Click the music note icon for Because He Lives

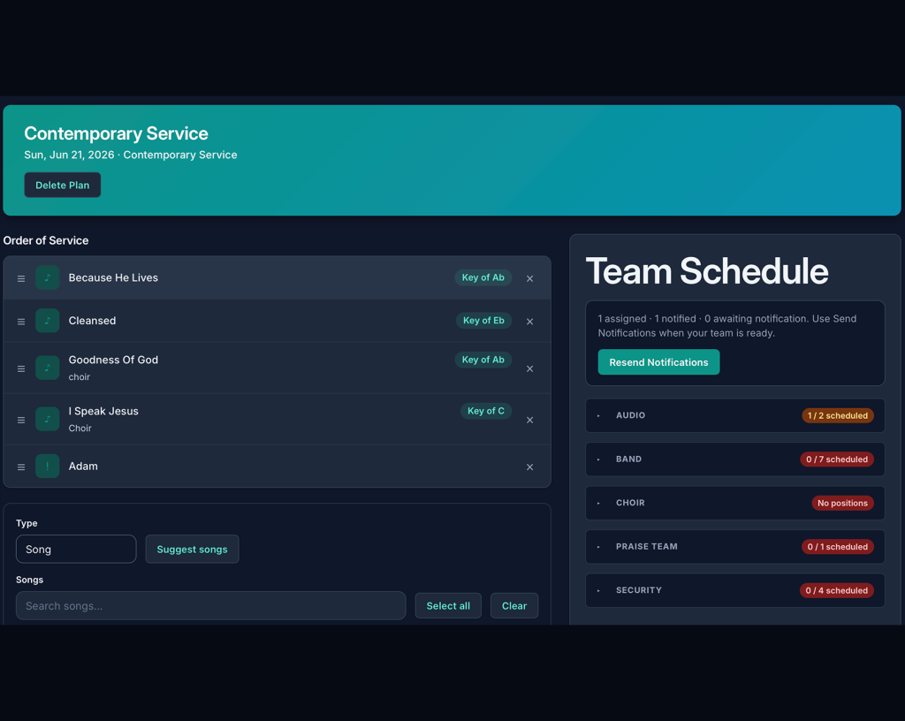(x=48, y=278)
